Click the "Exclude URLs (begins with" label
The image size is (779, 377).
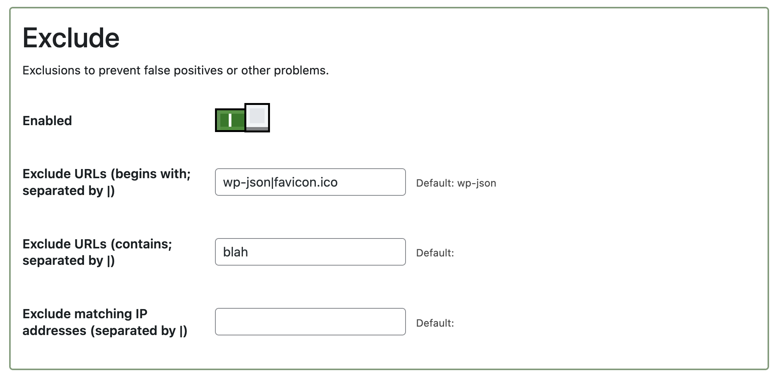[x=106, y=174]
